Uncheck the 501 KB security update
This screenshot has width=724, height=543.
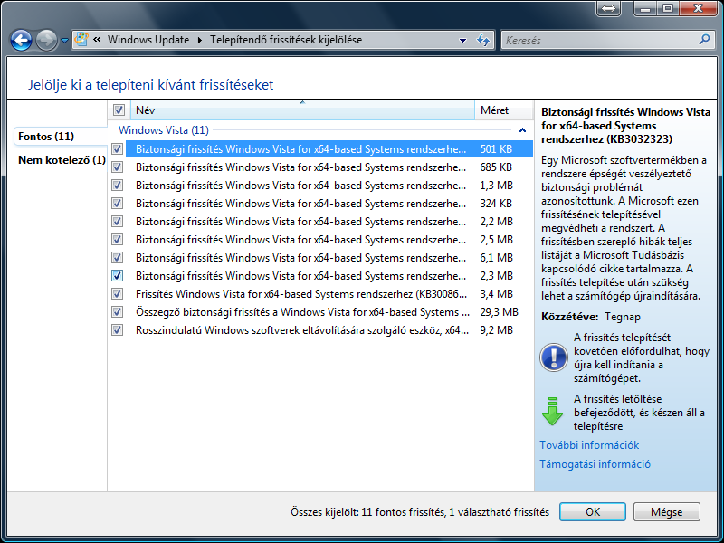point(118,148)
